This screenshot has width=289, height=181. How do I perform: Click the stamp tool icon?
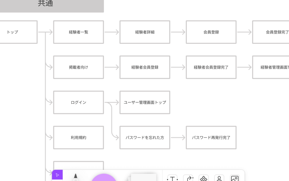click(219, 178)
